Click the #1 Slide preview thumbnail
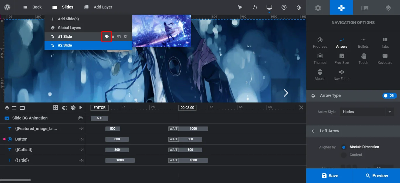The height and width of the screenshot is (183, 400). [162, 31]
